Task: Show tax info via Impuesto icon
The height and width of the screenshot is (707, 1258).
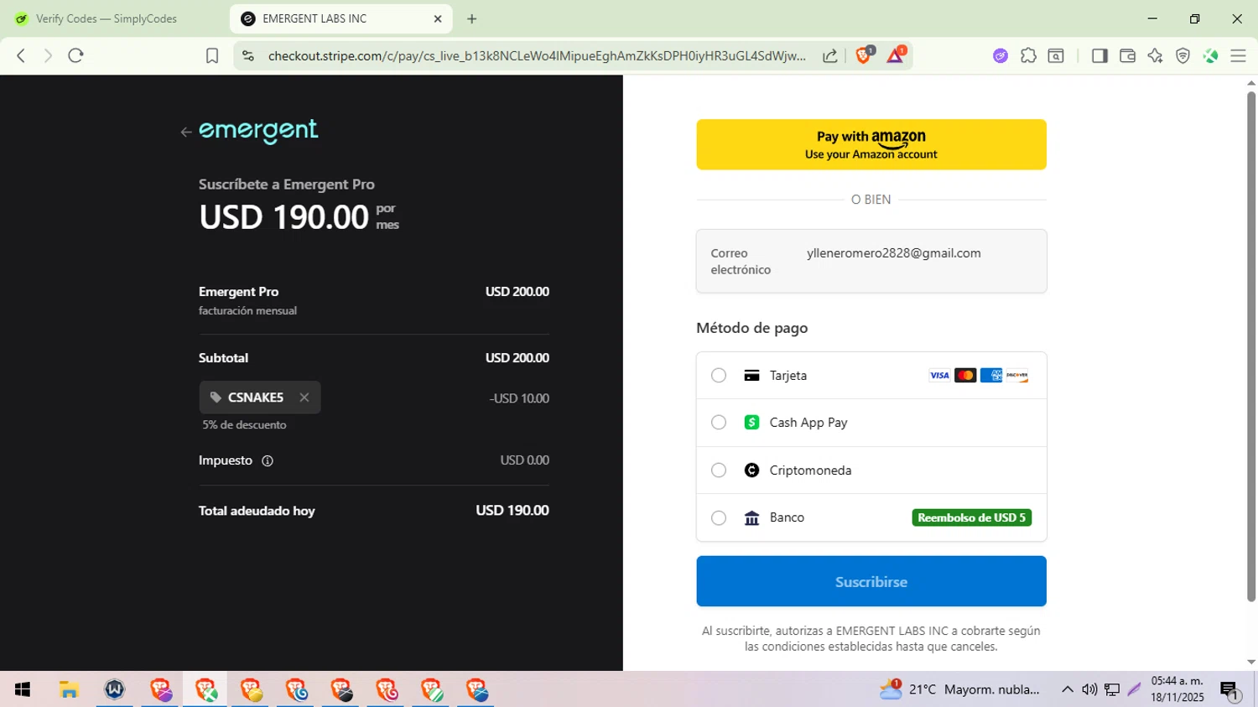Action: coord(268,460)
